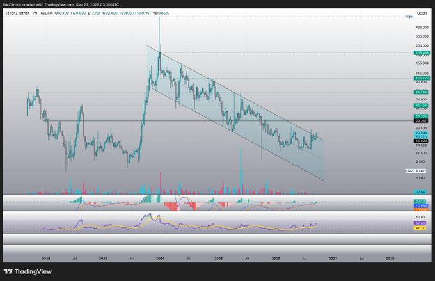Screen dimensions: 435x281
Task: Click the current price tag 20.496
Action: click(422, 133)
